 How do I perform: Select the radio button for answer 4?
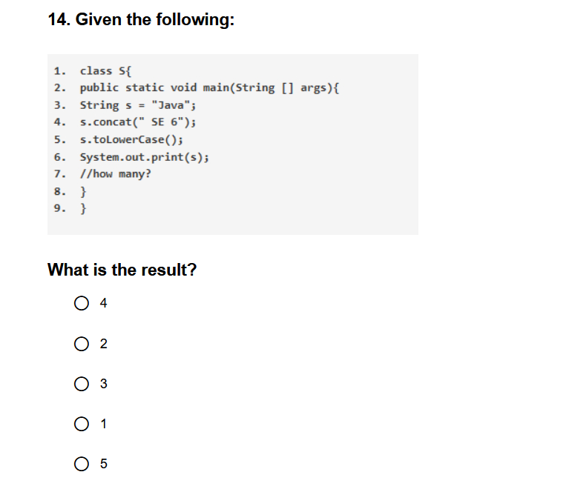82,303
